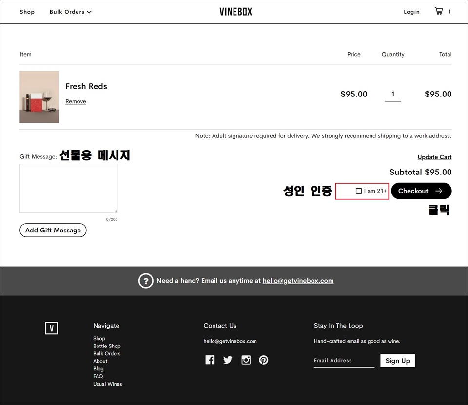The height and width of the screenshot is (405, 468).
Task: Click the adult signature delivery note
Action: [323, 136]
